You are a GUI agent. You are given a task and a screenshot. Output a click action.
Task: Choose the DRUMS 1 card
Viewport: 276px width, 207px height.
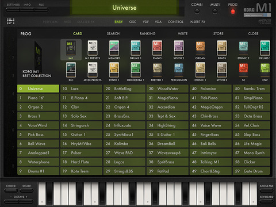[136, 50]
